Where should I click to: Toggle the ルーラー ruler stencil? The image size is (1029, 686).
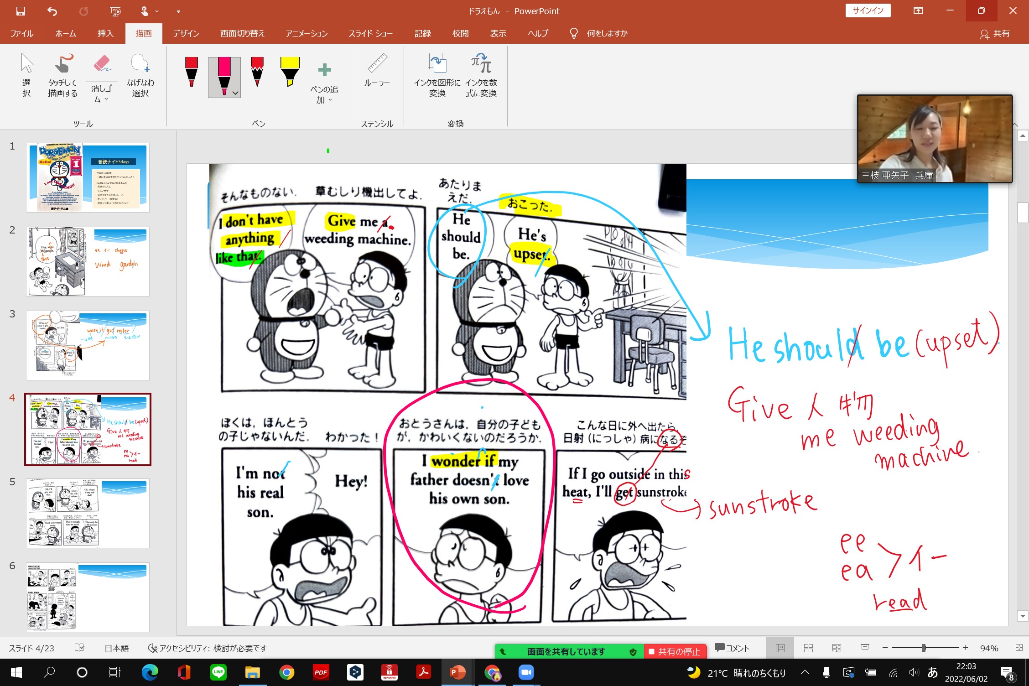coord(377,70)
